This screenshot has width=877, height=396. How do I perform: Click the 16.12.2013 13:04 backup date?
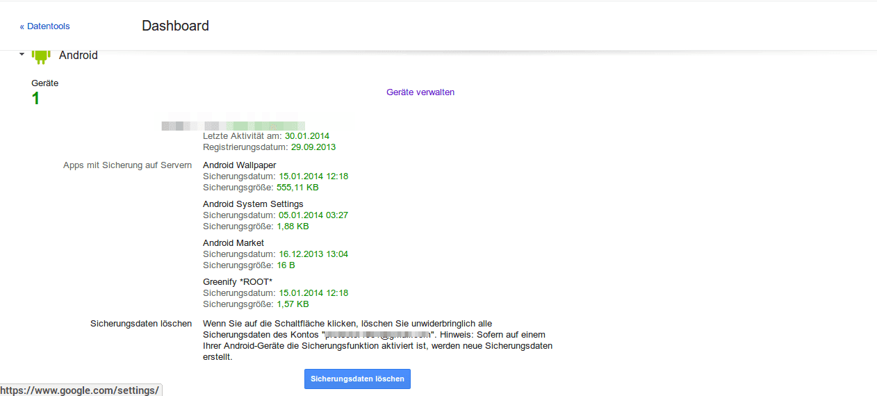pos(313,254)
